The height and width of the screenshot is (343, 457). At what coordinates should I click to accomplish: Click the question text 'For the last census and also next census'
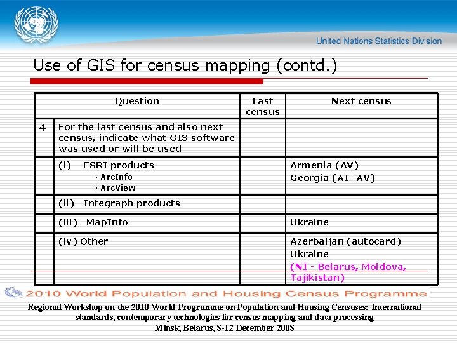pyautogui.click(x=147, y=138)
